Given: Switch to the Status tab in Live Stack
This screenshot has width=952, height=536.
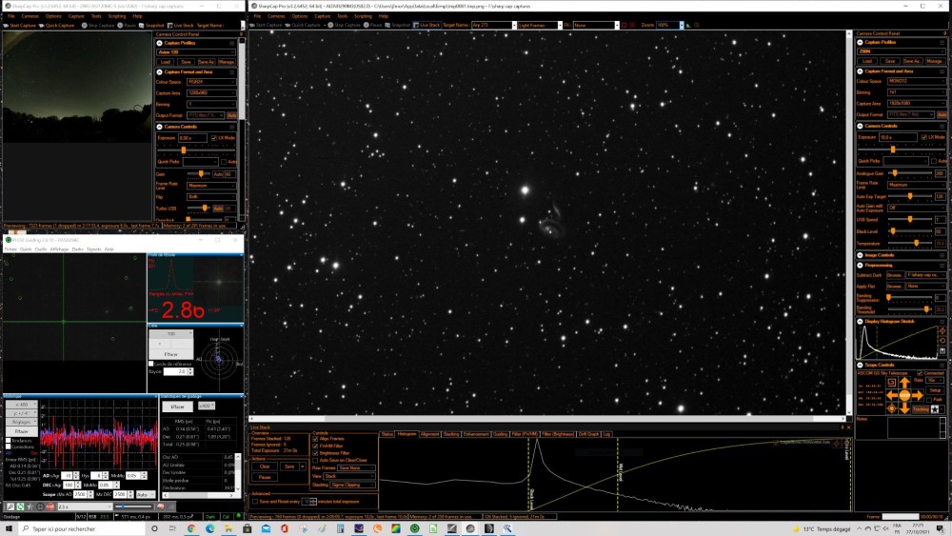Looking at the screenshot, I should [387, 434].
